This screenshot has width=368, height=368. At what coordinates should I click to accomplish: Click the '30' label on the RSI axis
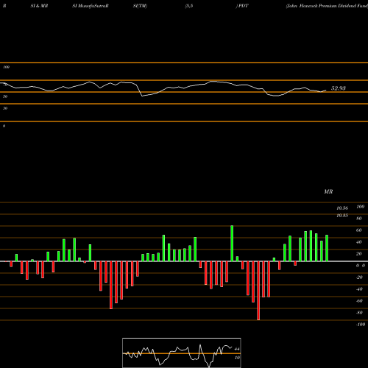coord(5,108)
